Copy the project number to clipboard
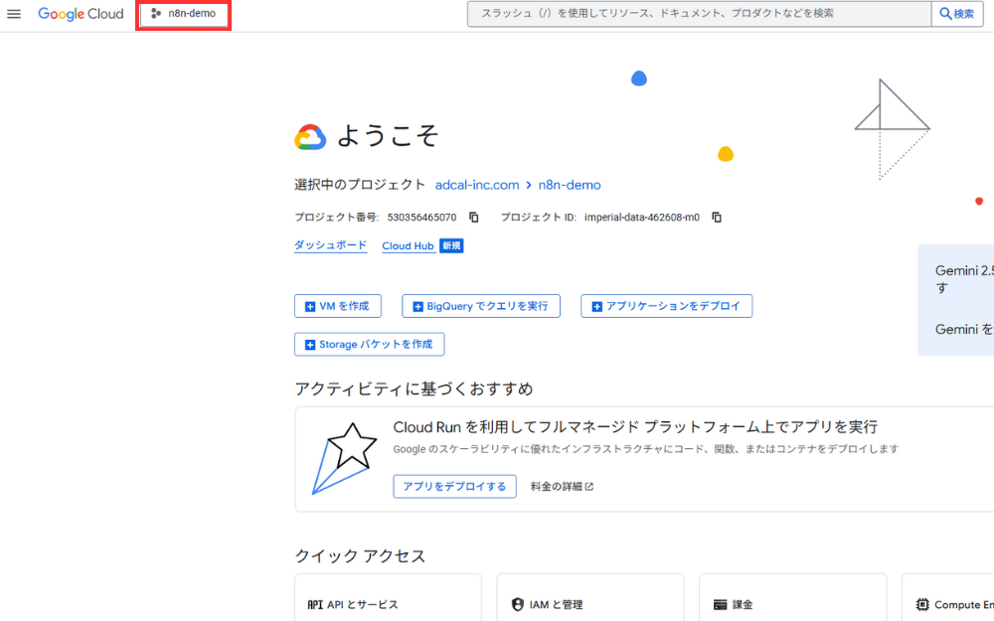 click(473, 218)
